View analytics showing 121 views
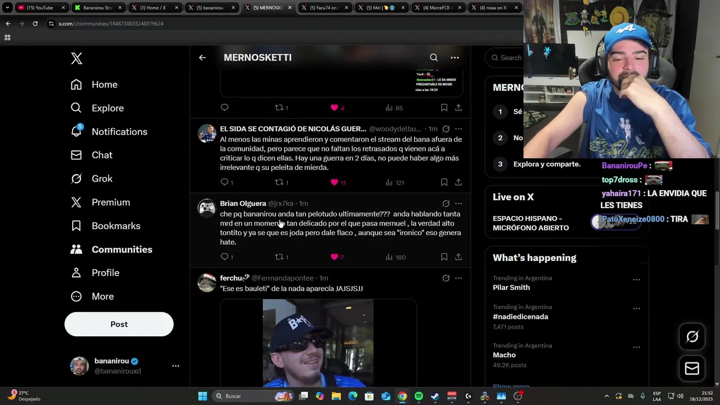 click(x=395, y=182)
